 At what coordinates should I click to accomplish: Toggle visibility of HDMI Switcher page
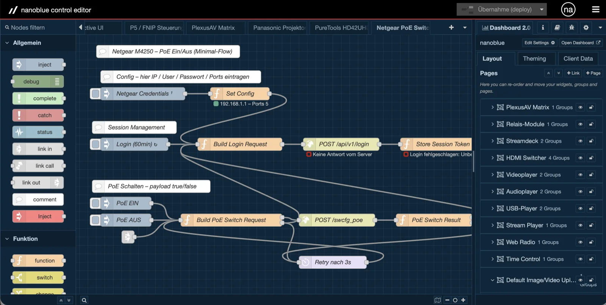point(580,158)
